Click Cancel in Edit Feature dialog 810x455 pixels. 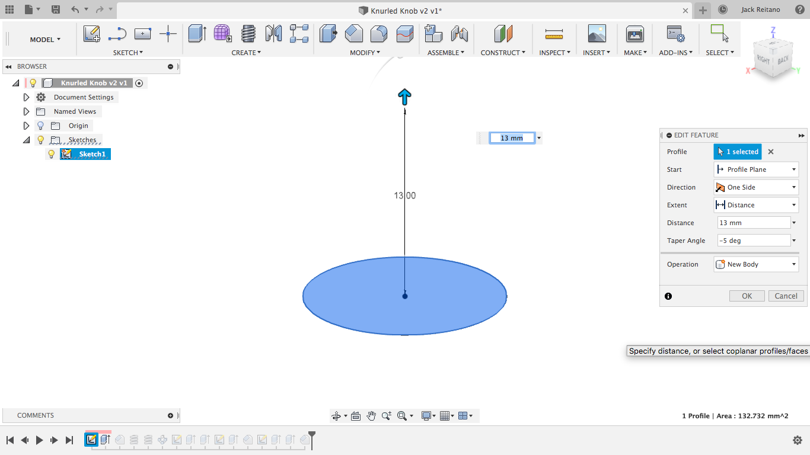point(786,296)
